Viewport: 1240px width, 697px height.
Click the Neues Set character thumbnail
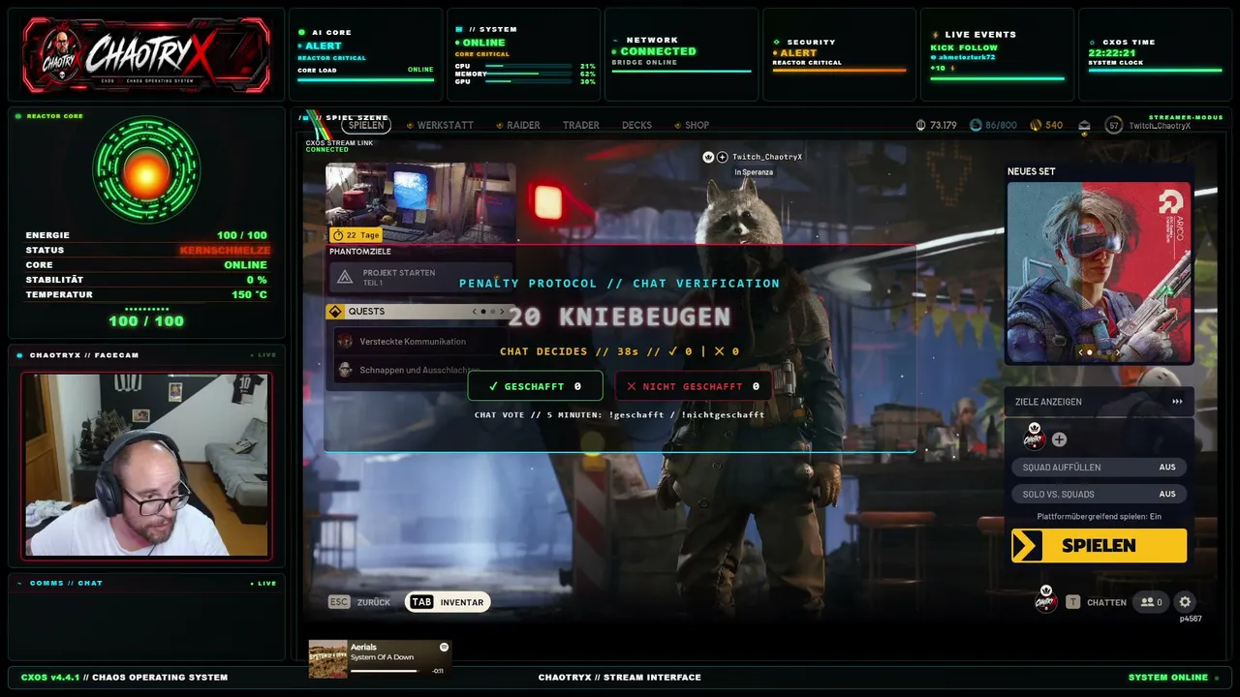1100,272
